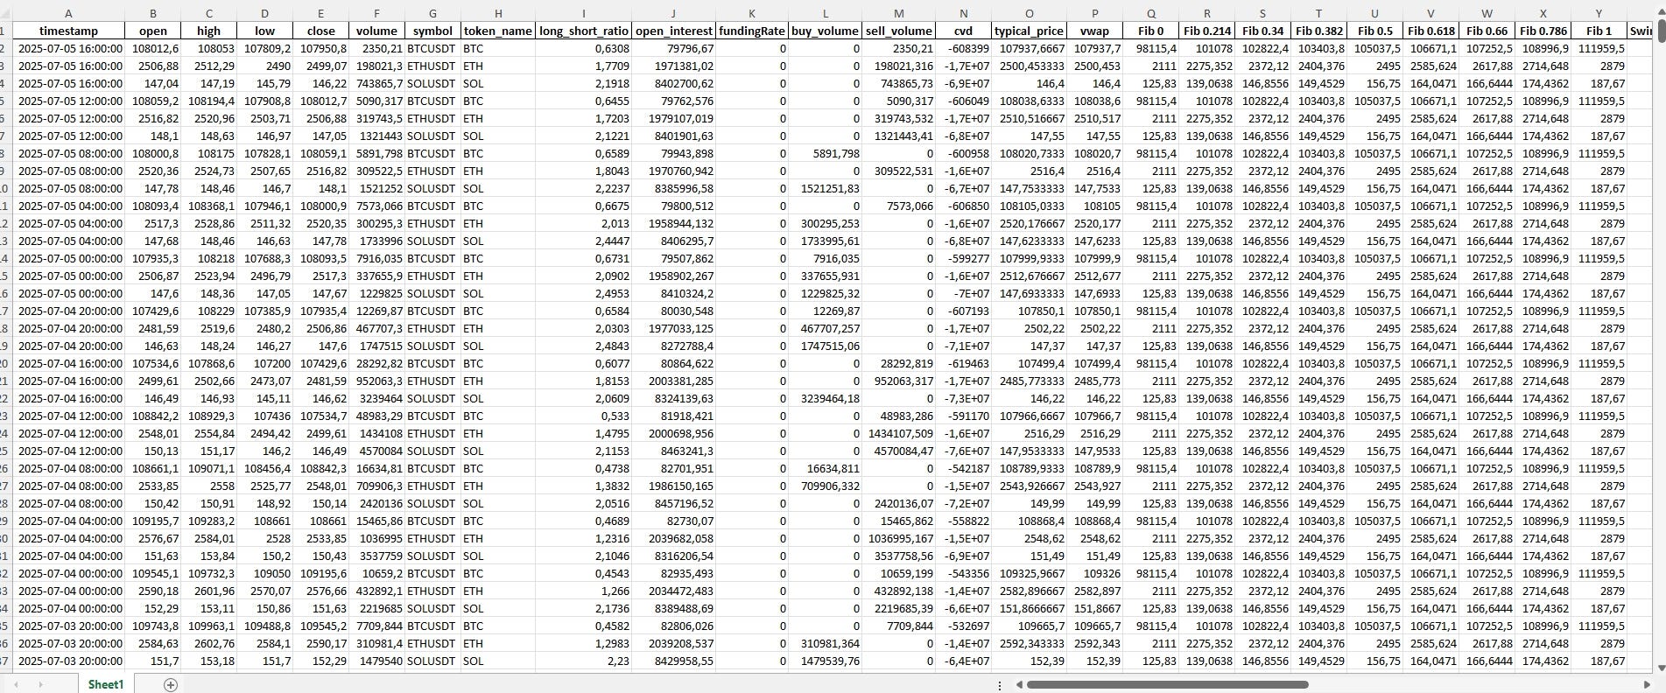Viewport: 1666px width, 693px height.
Task: Select the "open" header cell
Action: coord(153,31)
